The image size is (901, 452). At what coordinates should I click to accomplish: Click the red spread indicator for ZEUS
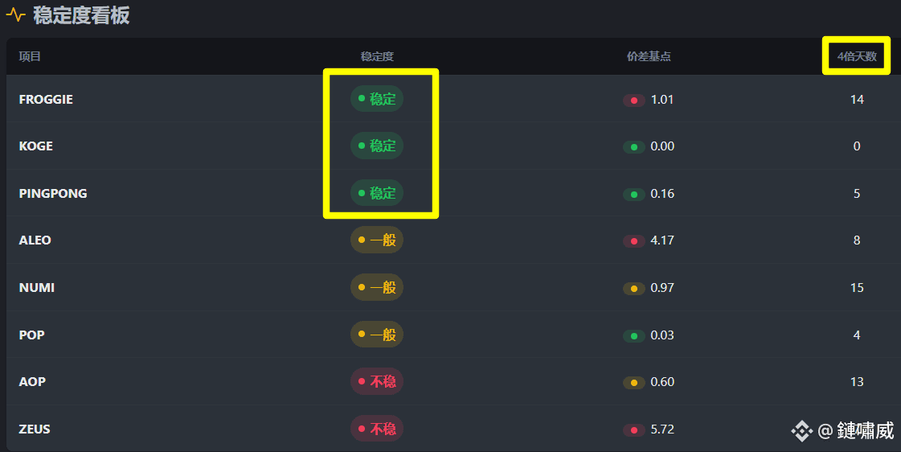click(x=634, y=430)
